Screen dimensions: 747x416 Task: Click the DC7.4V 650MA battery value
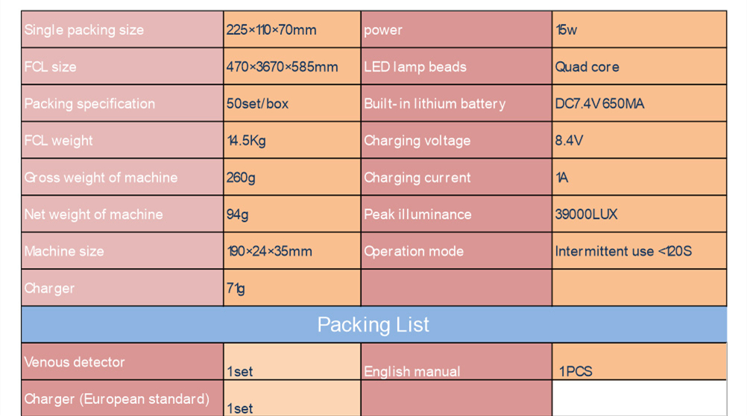pyautogui.click(x=640, y=103)
